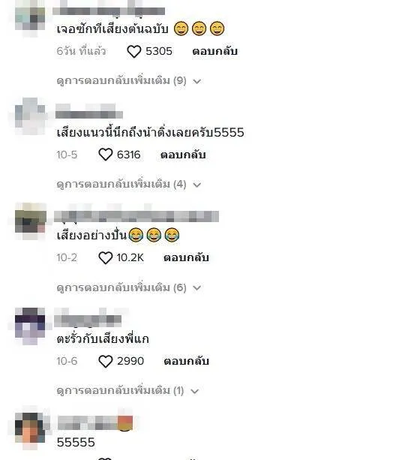Reply to the comment dated 10-5
Screen dimensions: 408x460
tap(183, 155)
